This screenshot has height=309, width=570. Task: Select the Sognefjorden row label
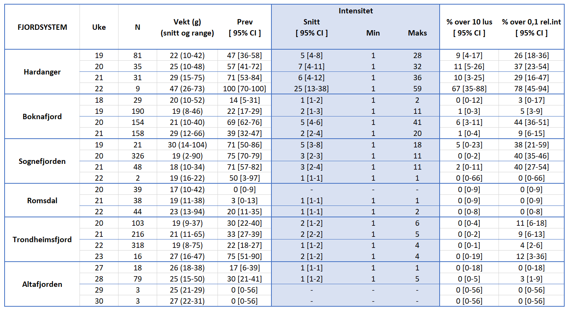pyautogui.click(x=42, y=161)
